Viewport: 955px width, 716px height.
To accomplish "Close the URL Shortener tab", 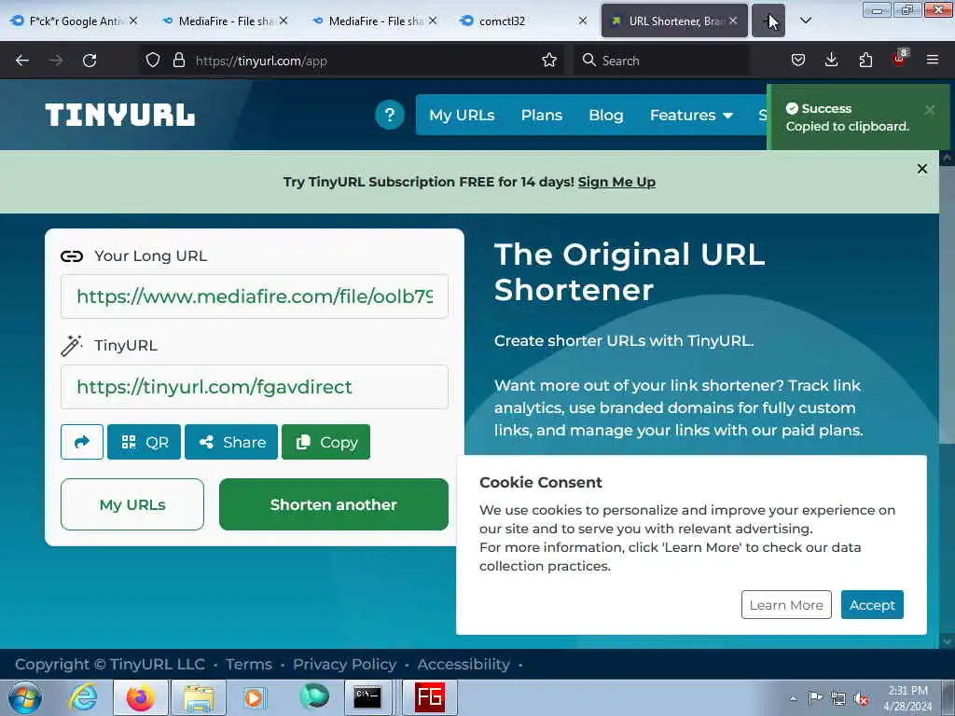I will [x=733, y=21].
